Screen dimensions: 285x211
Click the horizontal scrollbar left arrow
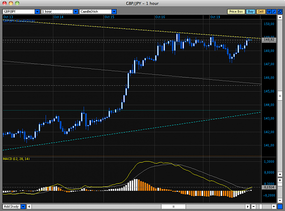[29, 206]
